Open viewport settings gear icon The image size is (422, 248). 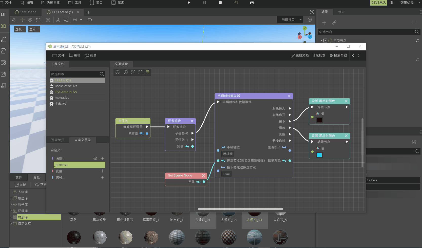[310, 20]
